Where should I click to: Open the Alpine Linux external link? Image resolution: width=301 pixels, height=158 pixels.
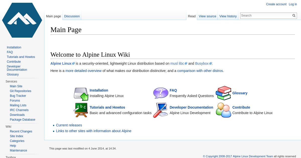[x=62, y=63]
